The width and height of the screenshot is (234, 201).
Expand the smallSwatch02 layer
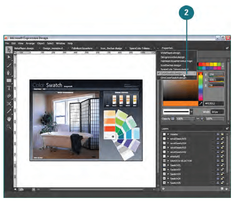tap(168, 152)
